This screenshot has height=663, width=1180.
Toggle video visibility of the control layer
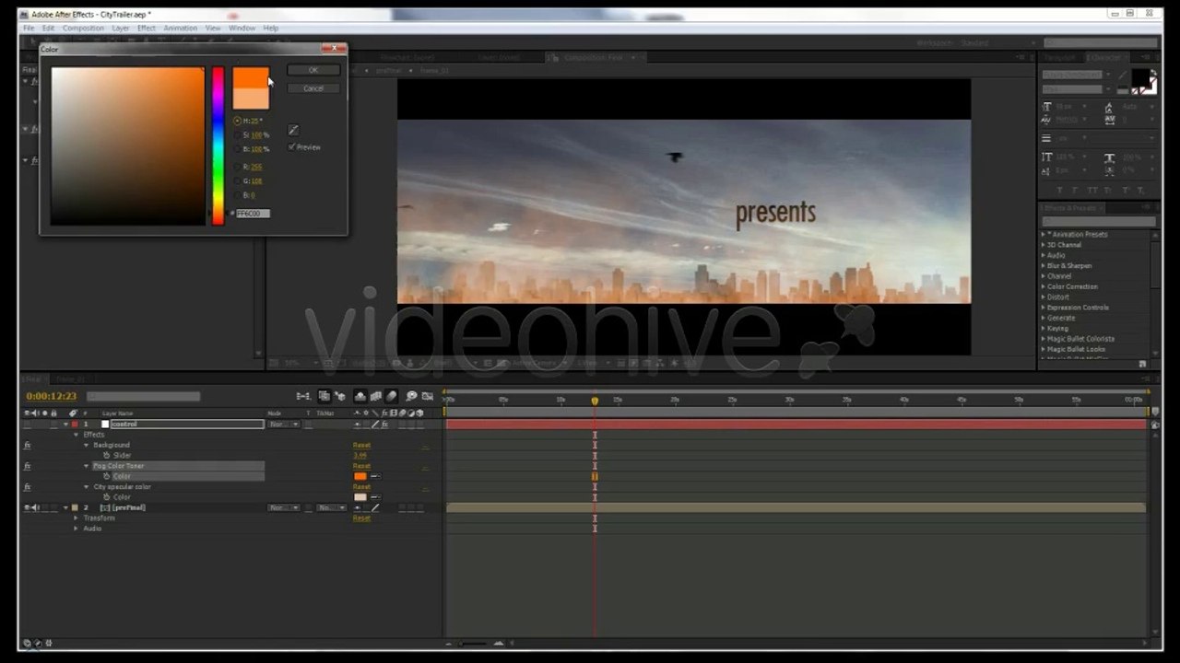pyautogui.click(x=28, y=425)
